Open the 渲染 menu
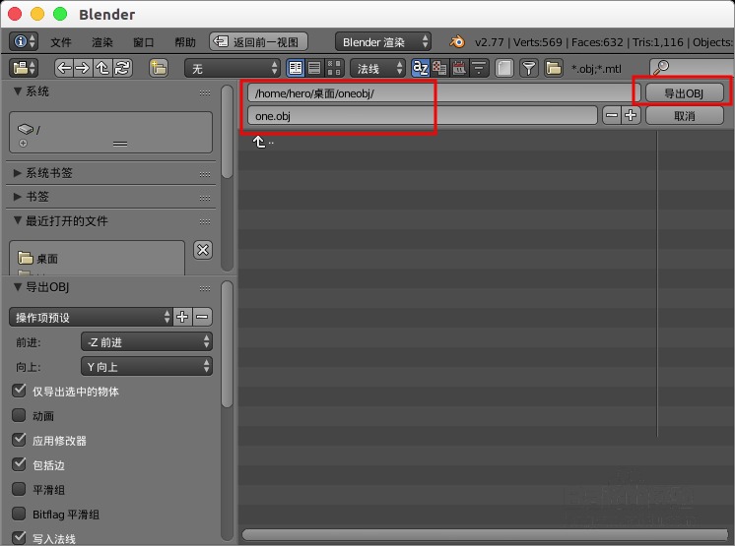The image size is (735, 546). click(102, 42)
